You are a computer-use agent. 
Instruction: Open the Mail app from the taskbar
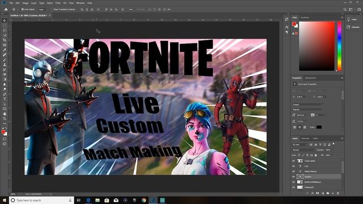click(x=116, y=200)
